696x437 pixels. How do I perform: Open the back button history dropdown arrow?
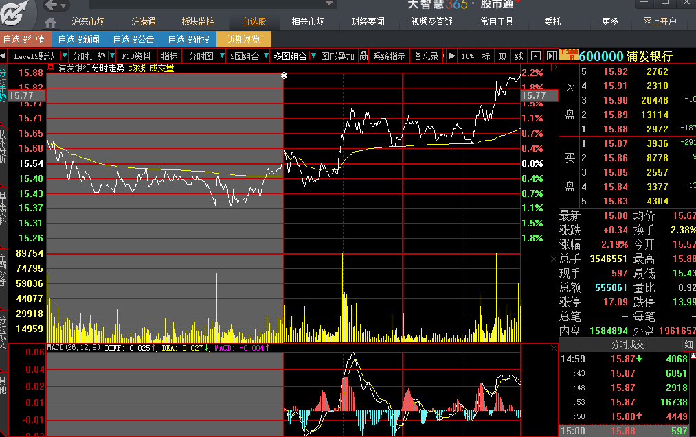click(63, 5)
